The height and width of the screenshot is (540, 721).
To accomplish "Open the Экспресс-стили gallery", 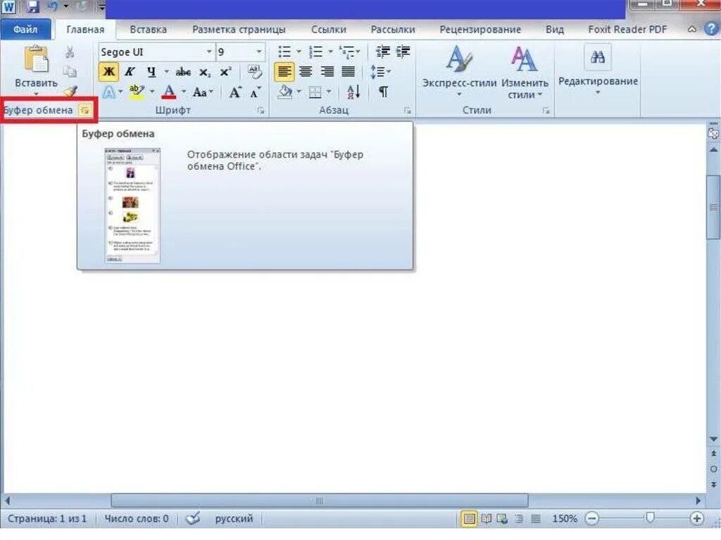I will (x=459, y=70).
